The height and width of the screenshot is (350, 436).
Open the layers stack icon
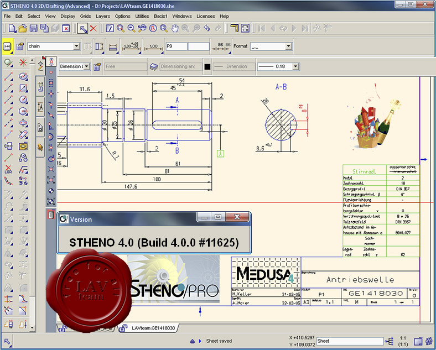153,67
